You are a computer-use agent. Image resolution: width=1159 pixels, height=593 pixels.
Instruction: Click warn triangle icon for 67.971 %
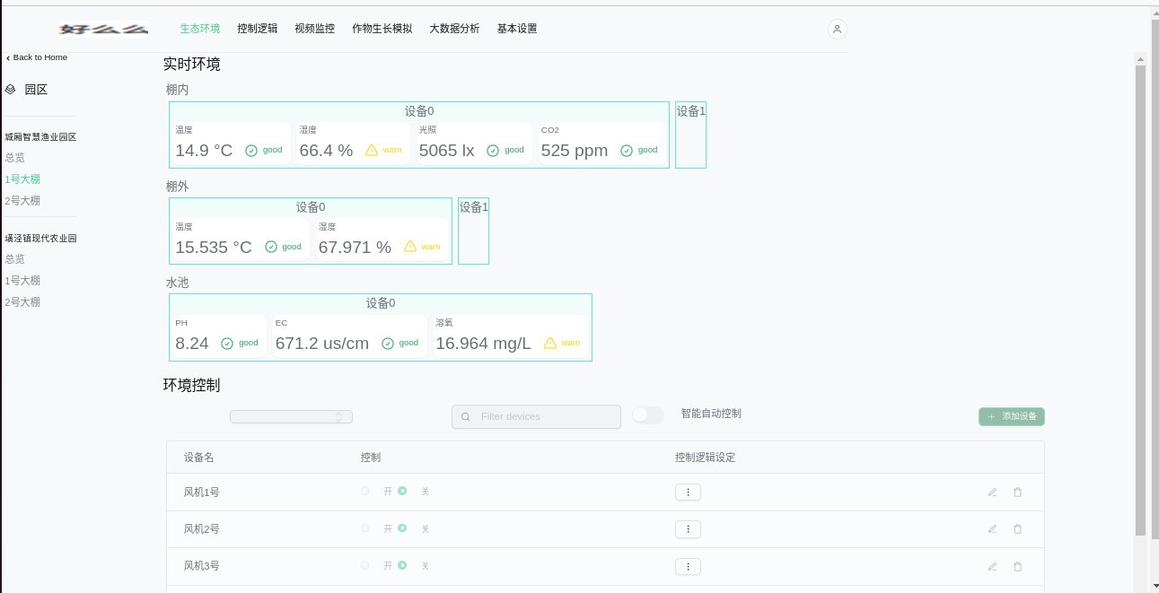click(410, 246)
